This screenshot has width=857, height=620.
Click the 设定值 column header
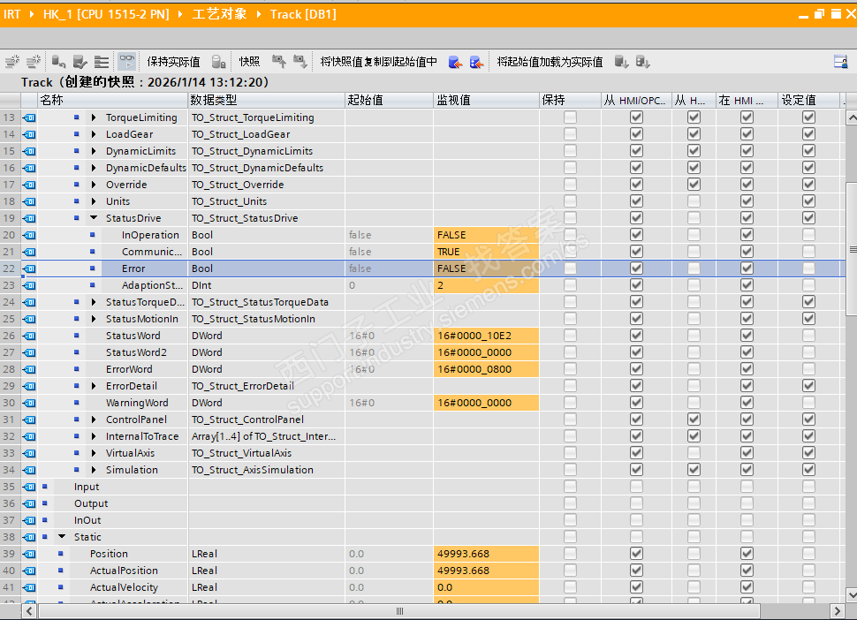pos(809,100)
